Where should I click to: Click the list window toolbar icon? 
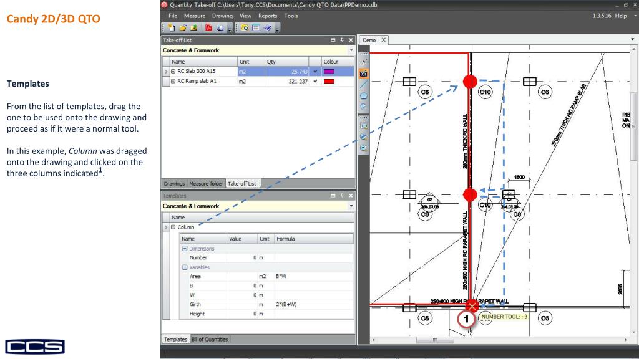tap(256, 27)
